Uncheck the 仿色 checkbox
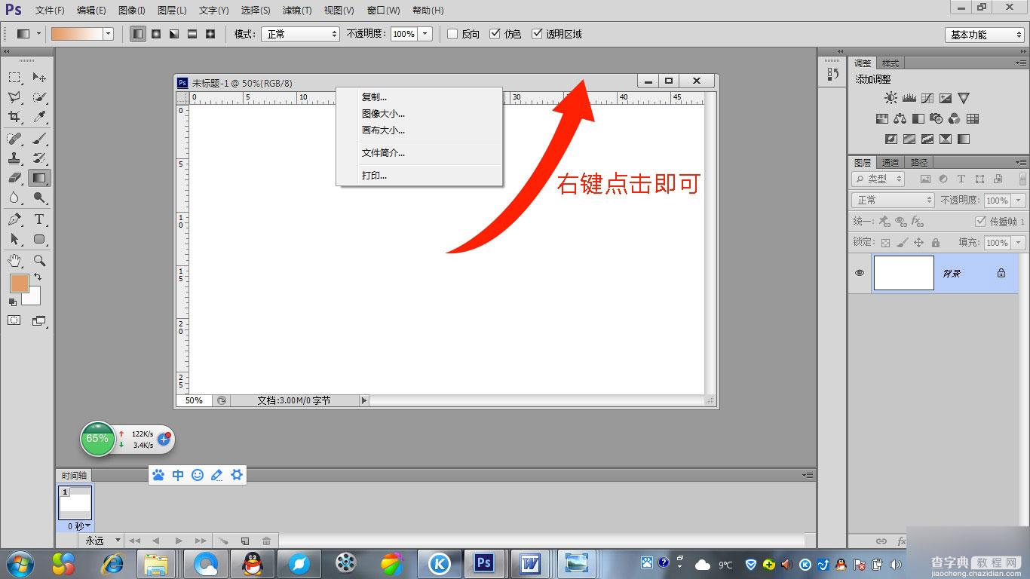The width and height of the screenshot is (1030, 579). pyautogui.click(x=495, y=34)
